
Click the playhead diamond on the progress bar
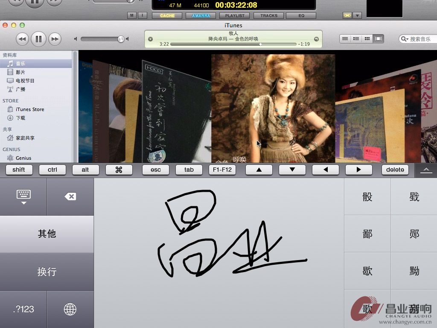(260, 44)
